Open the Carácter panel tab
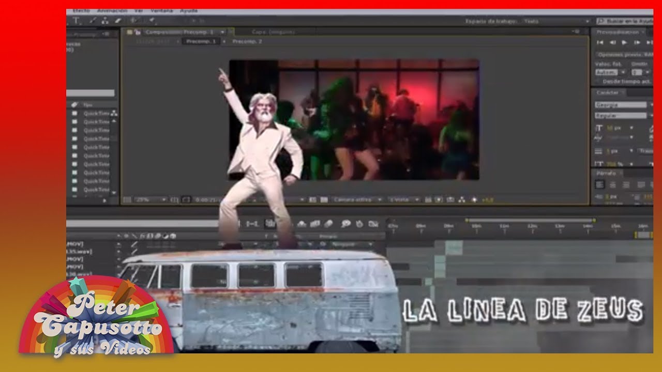Screen dimensions: 662x372 [x=608, y=92]
